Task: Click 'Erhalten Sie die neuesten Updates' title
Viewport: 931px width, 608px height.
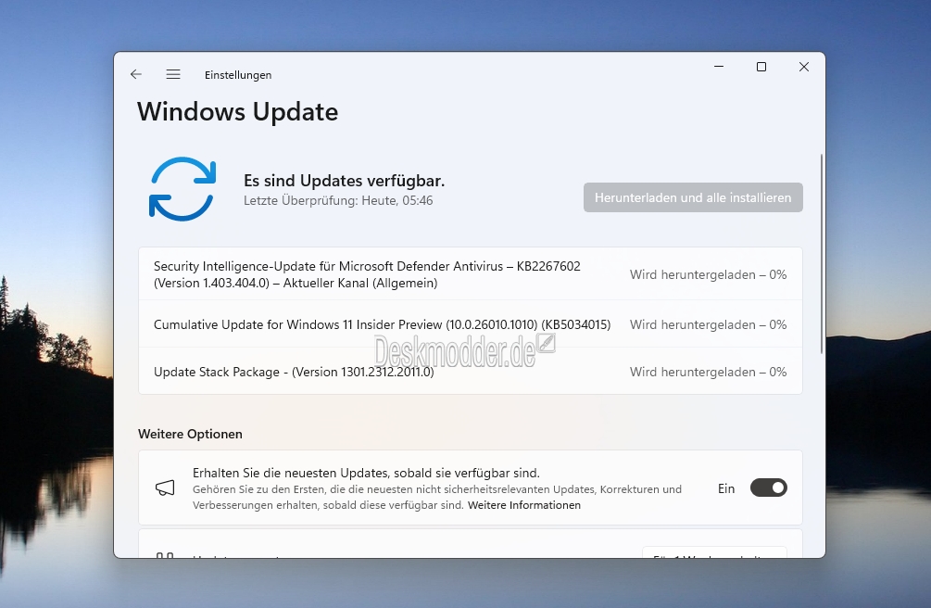Action: pyautogui.click(x=366, y=473)
